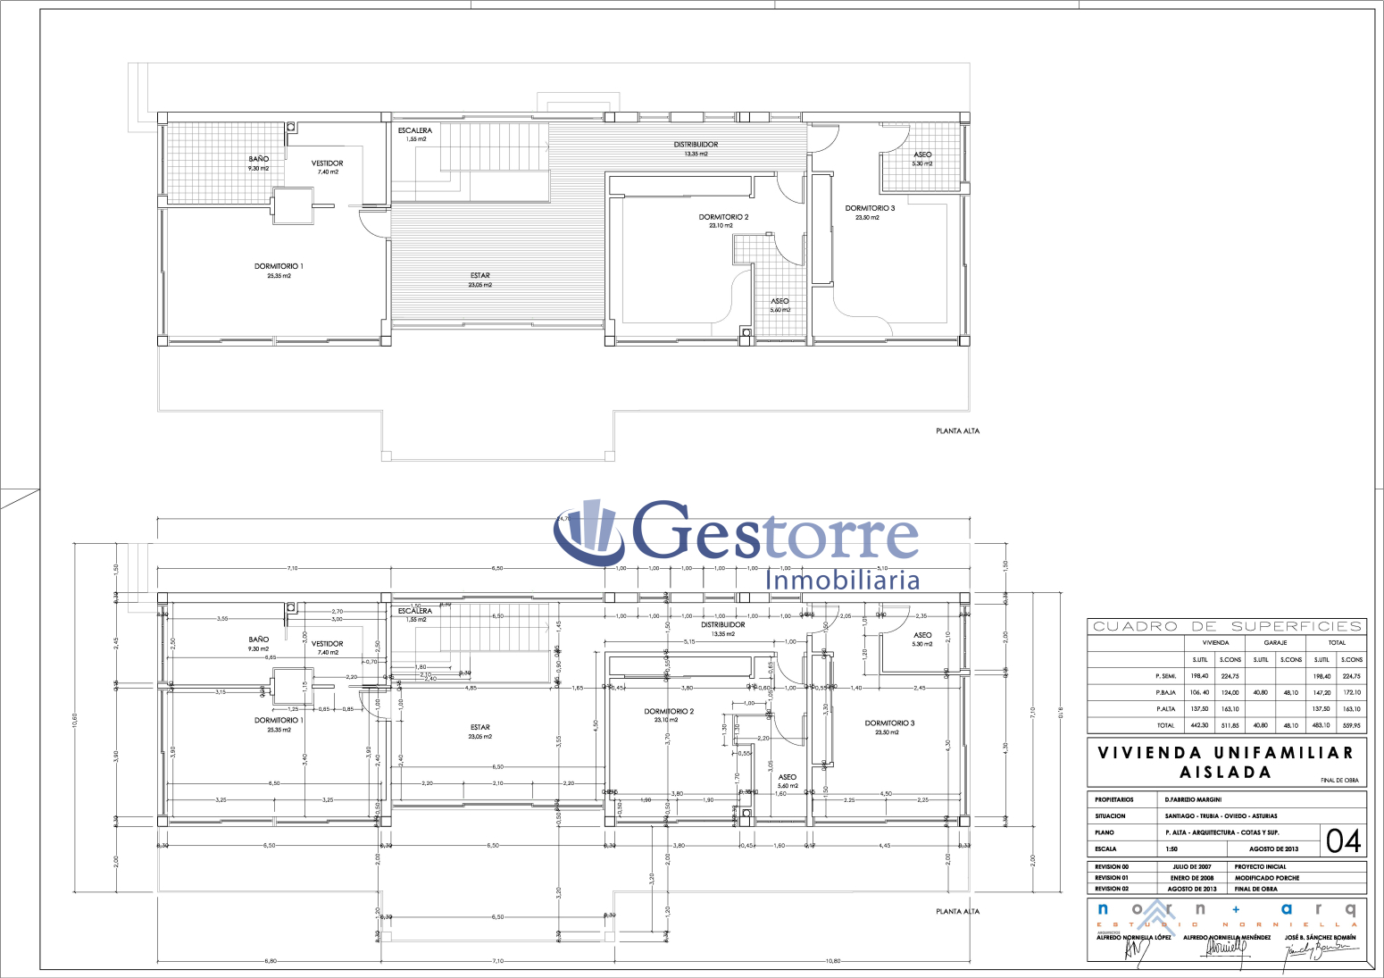Select the '124,00' cell in the table
1384x978 pixels.
click(1230, 692)
